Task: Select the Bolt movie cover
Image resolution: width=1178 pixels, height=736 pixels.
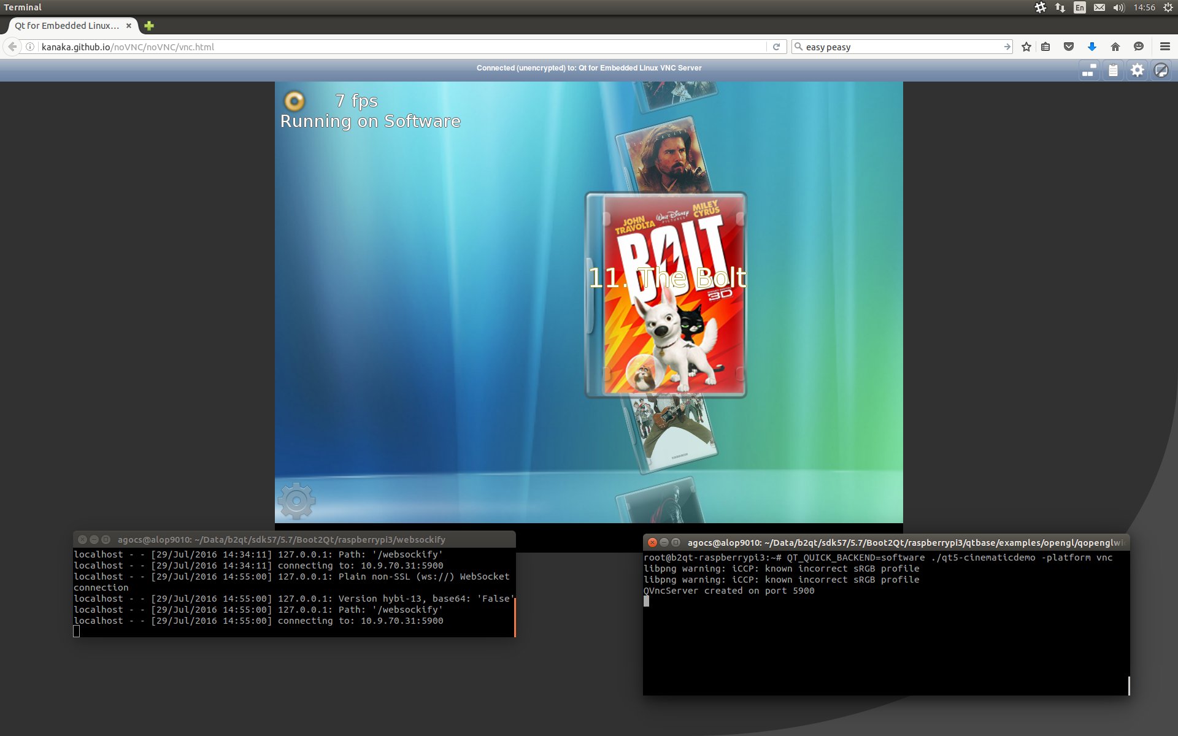Action: 666,295
